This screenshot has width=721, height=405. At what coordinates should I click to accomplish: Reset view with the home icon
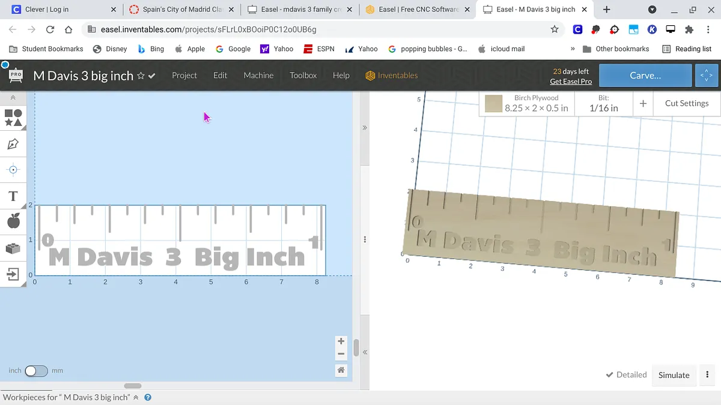[341, 370]
